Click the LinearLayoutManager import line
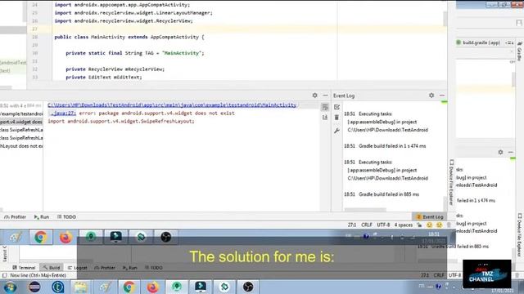 [133, 13]
